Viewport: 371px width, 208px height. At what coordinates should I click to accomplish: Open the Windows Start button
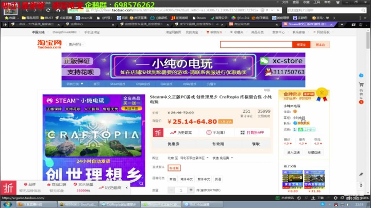[x=8, y=204]
